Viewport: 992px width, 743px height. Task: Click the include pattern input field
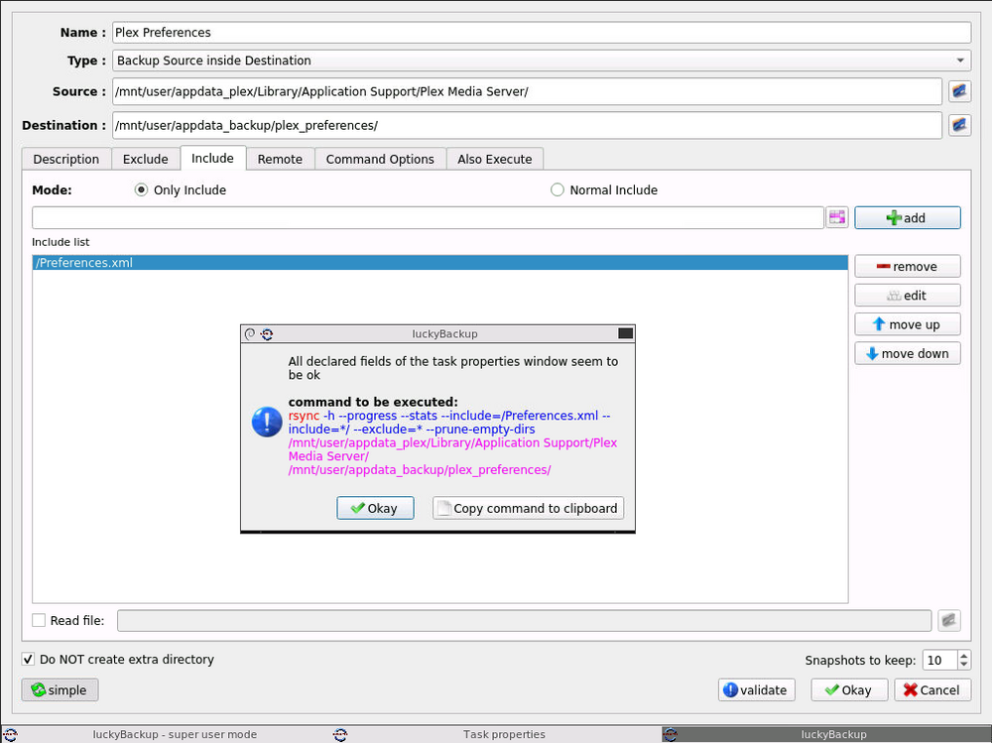428,217
